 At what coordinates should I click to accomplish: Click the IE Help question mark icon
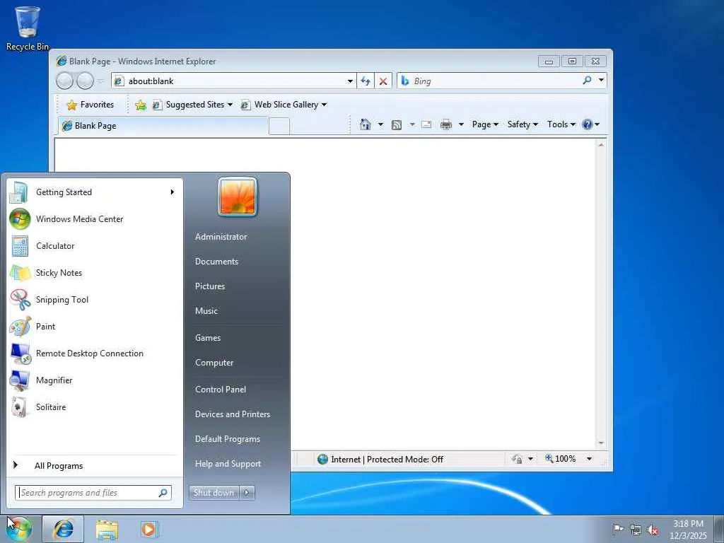click(x=587, y=124)
